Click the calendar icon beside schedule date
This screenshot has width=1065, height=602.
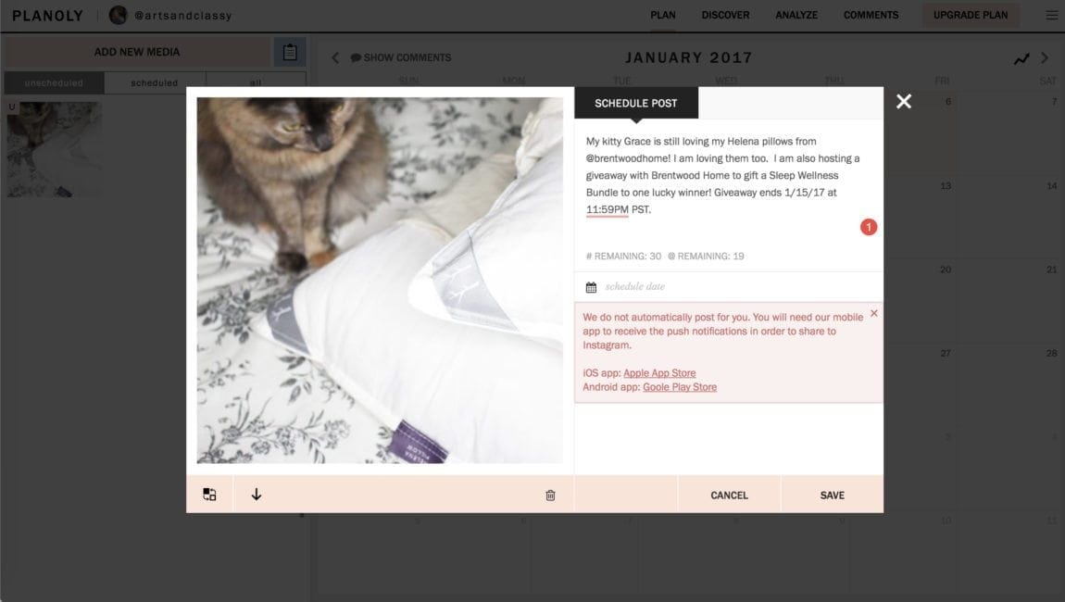point(591,287)
